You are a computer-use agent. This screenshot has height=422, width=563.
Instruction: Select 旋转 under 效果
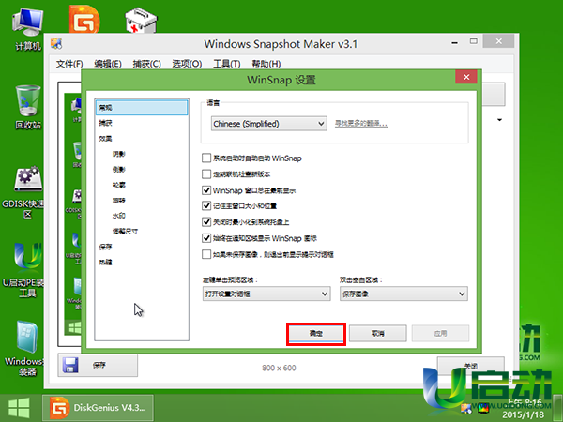pos(118,201)
